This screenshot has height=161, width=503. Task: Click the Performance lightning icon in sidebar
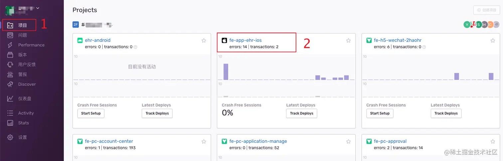[10, 45]
